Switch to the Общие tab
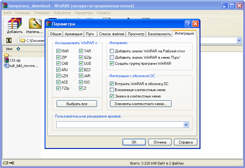 click(55, 34)
